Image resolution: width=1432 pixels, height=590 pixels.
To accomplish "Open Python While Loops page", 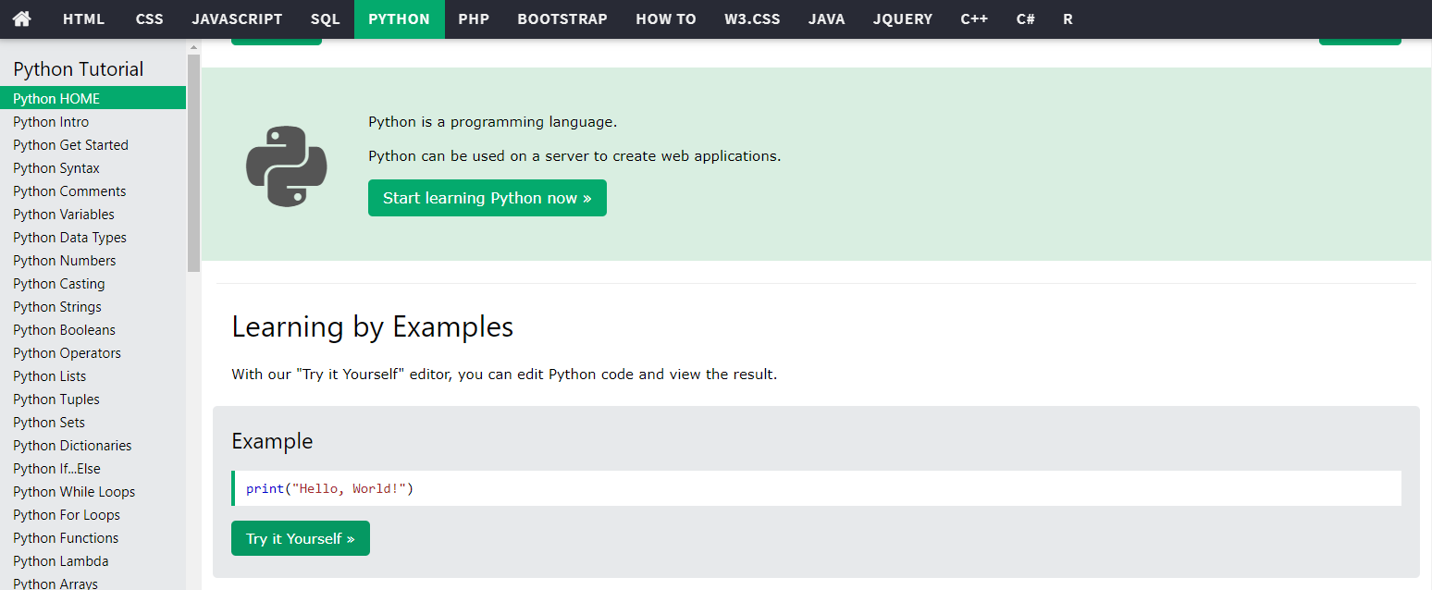I will (x=93, y=491).
